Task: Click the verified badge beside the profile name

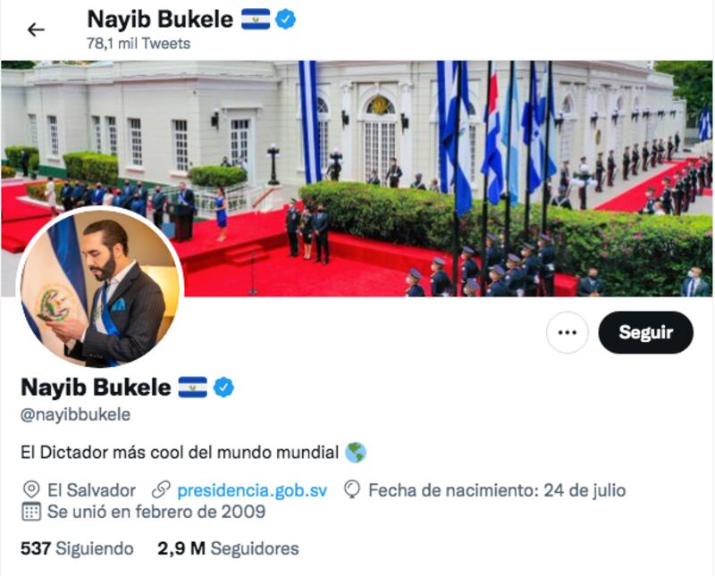Action: click(x=224, y=388)
